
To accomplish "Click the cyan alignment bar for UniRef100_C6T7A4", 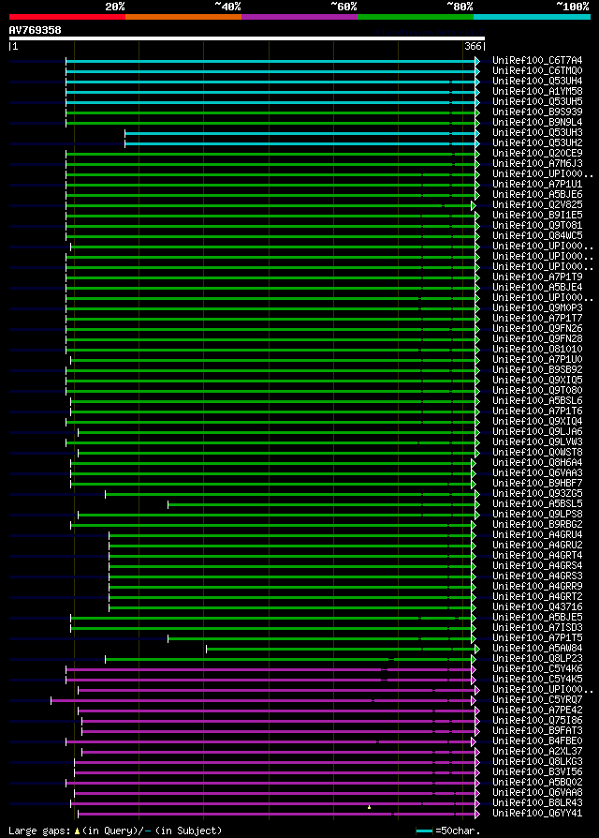I will (x=271, y=61).
